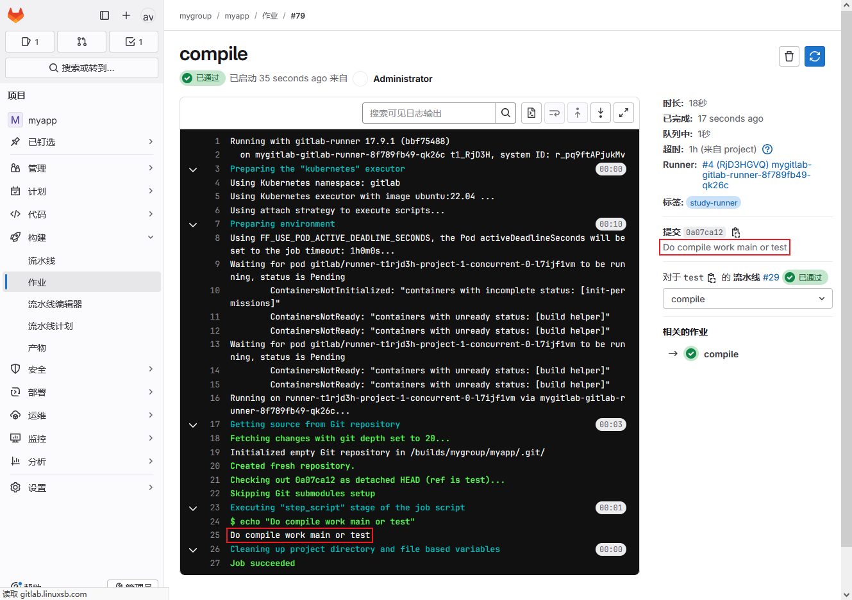
Task: Open 产物 page
Action: tap(81, 348)
